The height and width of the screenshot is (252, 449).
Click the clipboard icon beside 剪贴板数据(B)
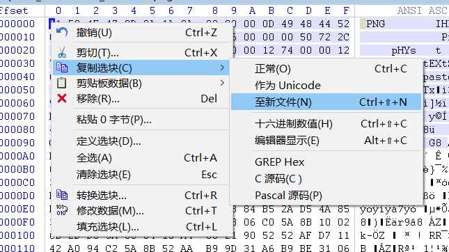tap(61, 83)
